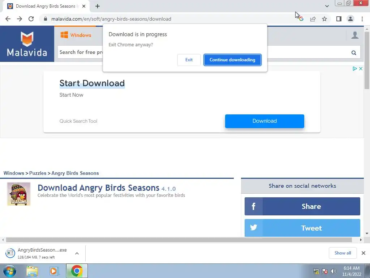370x278 pixels.
Task: Click the site lock icon
Action: pyautogui.click(x=46, y=19)
